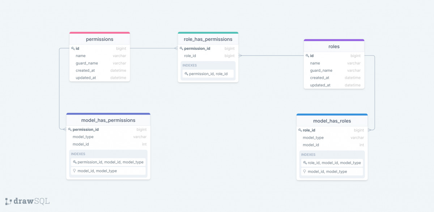Click the drawSQL logo
This screenshot has height=212, width=434.
tap(27, 201)
